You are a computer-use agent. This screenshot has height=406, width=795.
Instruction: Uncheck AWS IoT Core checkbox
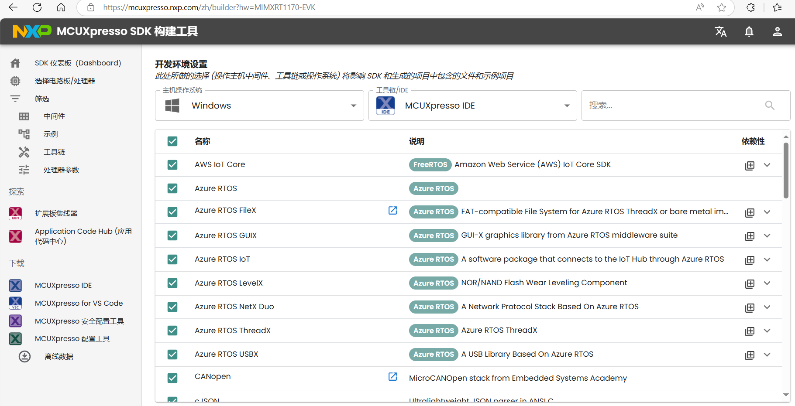(x=172, y=165)
